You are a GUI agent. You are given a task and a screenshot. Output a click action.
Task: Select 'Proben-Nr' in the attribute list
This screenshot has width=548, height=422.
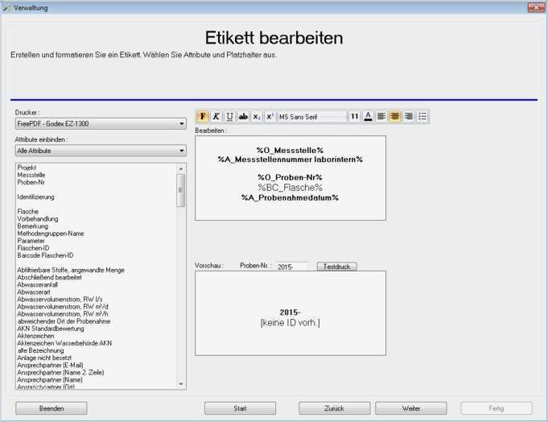point(31,183)
